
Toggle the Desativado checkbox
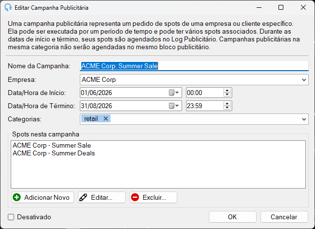(11, 217)
